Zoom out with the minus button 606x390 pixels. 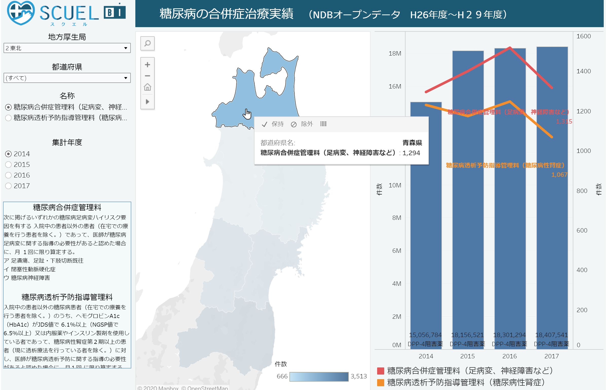coord(147,76)
